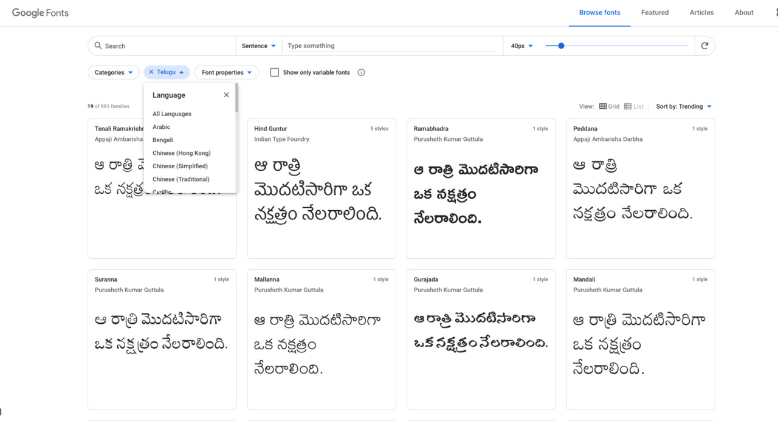Open the Mallanna font card

tap(322, 339)
